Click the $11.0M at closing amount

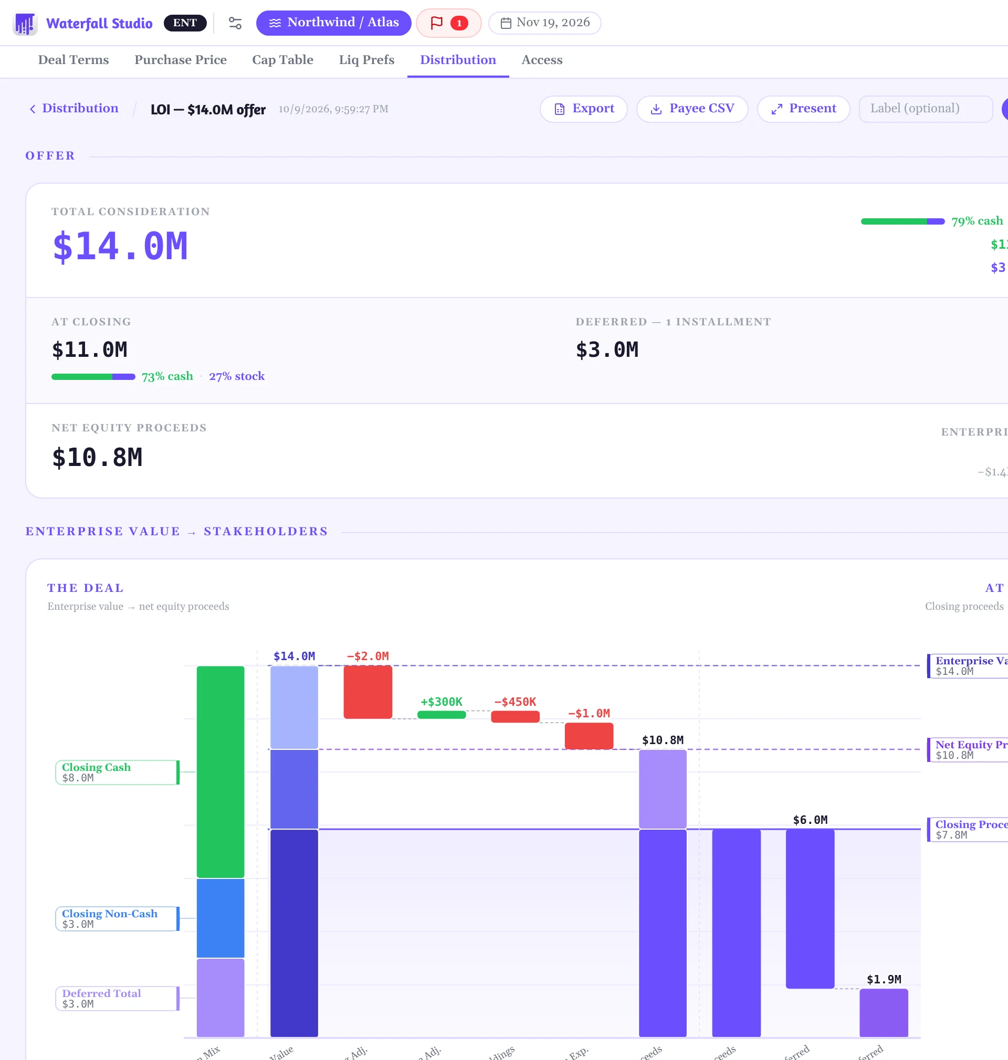point(90,350)
